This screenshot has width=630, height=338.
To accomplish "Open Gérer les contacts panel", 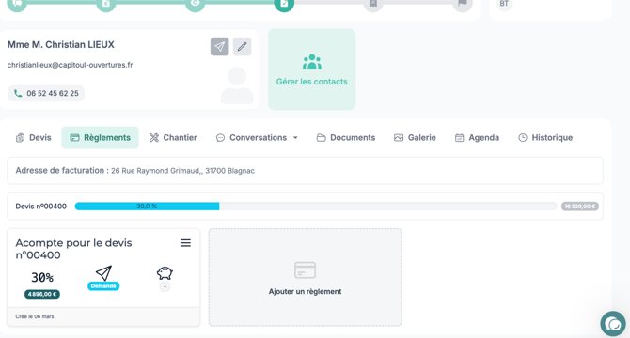I will pyautogui.click(x=312, y=69).
